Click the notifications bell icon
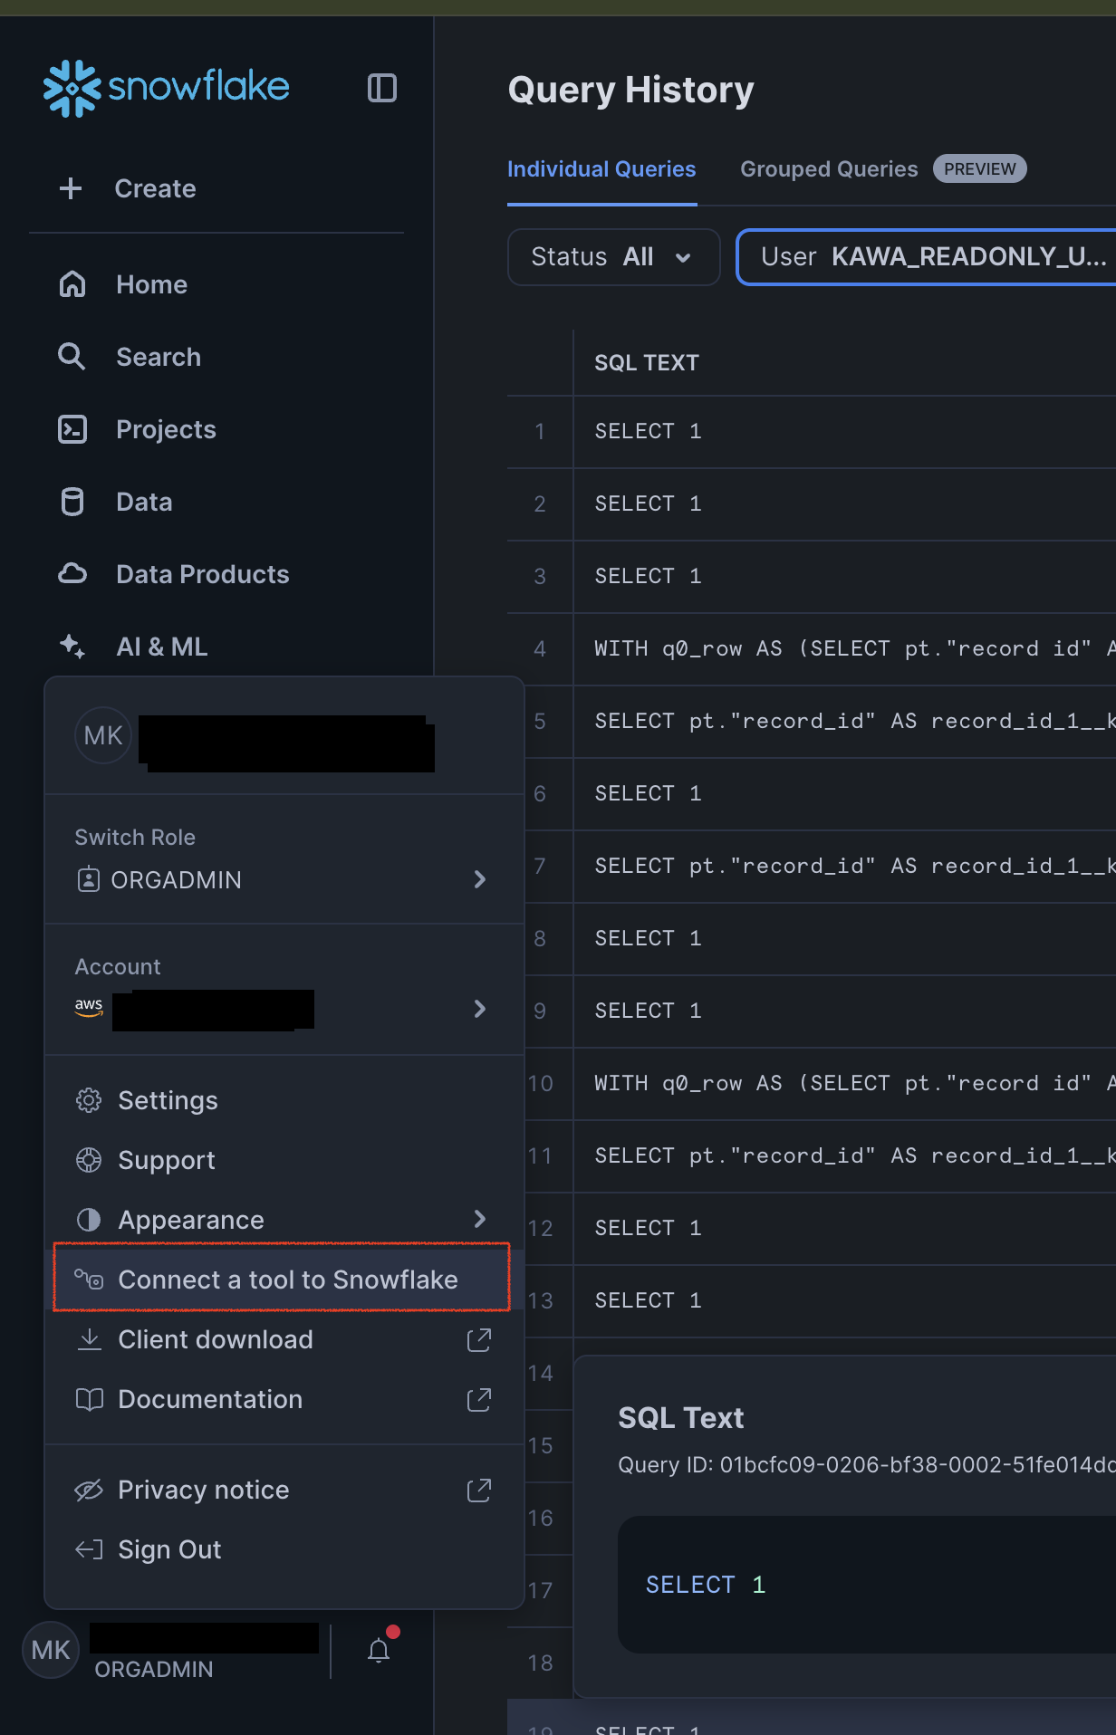This screenshot has width=1116, height=1735. 379,1651
